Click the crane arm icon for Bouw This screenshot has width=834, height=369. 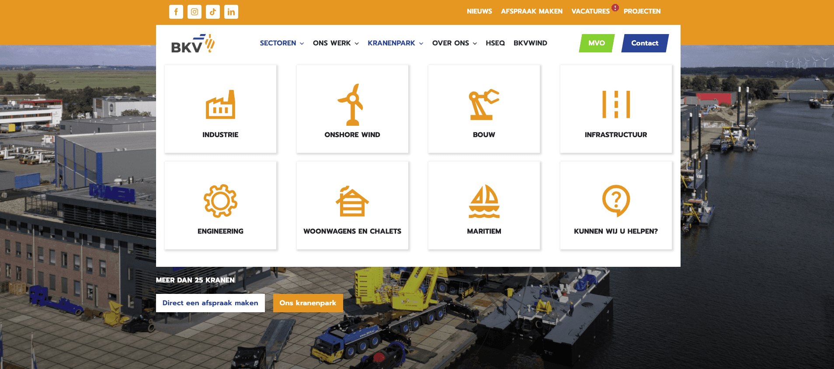point(484,105)
